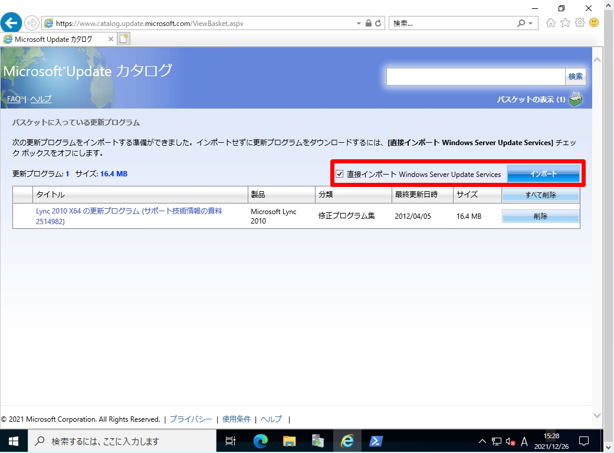Click 削除 for the Lync 2010 update
Screen dimensions: 614x453
tap(540, 216)
